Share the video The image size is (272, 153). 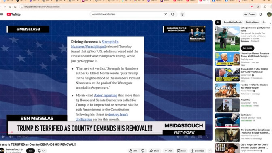point(154,151)
